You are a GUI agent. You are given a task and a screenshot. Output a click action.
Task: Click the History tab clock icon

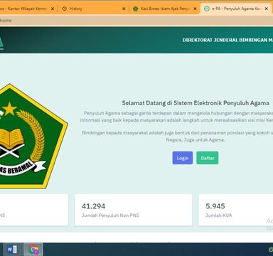click(x=64, y=9)
